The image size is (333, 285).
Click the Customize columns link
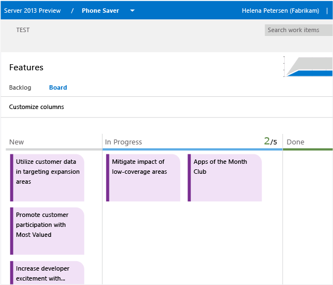point(36,107)
